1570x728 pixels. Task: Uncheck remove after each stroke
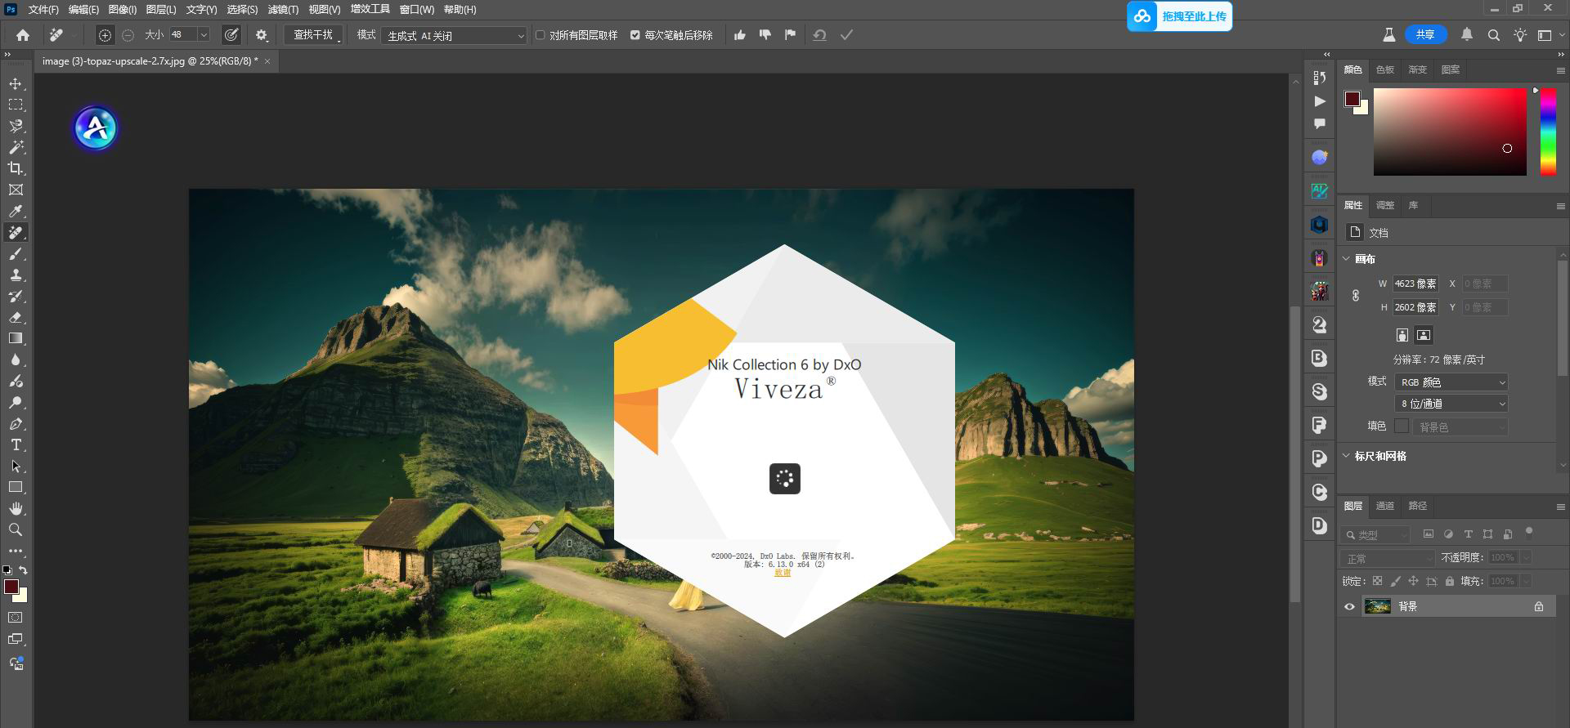tap(635, 35)
